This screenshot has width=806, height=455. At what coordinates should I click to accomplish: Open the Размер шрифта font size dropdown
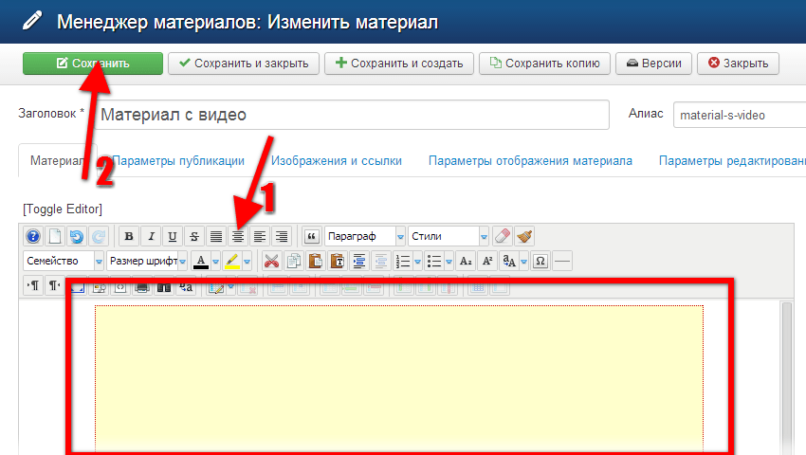coord(146,261)
